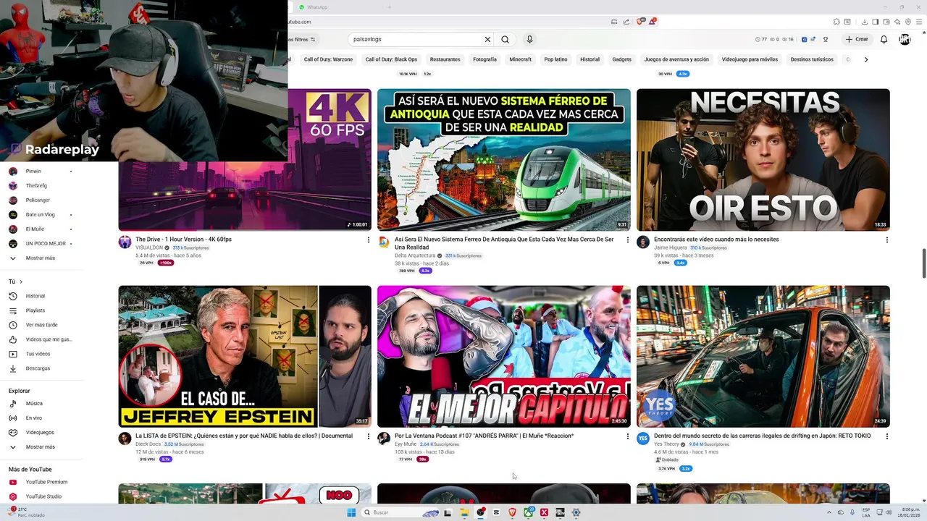Open the account avatar menu

pos(905,39)
